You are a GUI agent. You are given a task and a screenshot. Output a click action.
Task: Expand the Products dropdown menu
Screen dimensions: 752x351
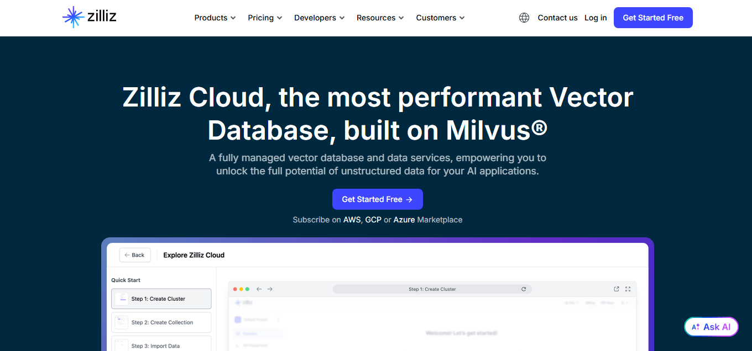click(215, 18)
